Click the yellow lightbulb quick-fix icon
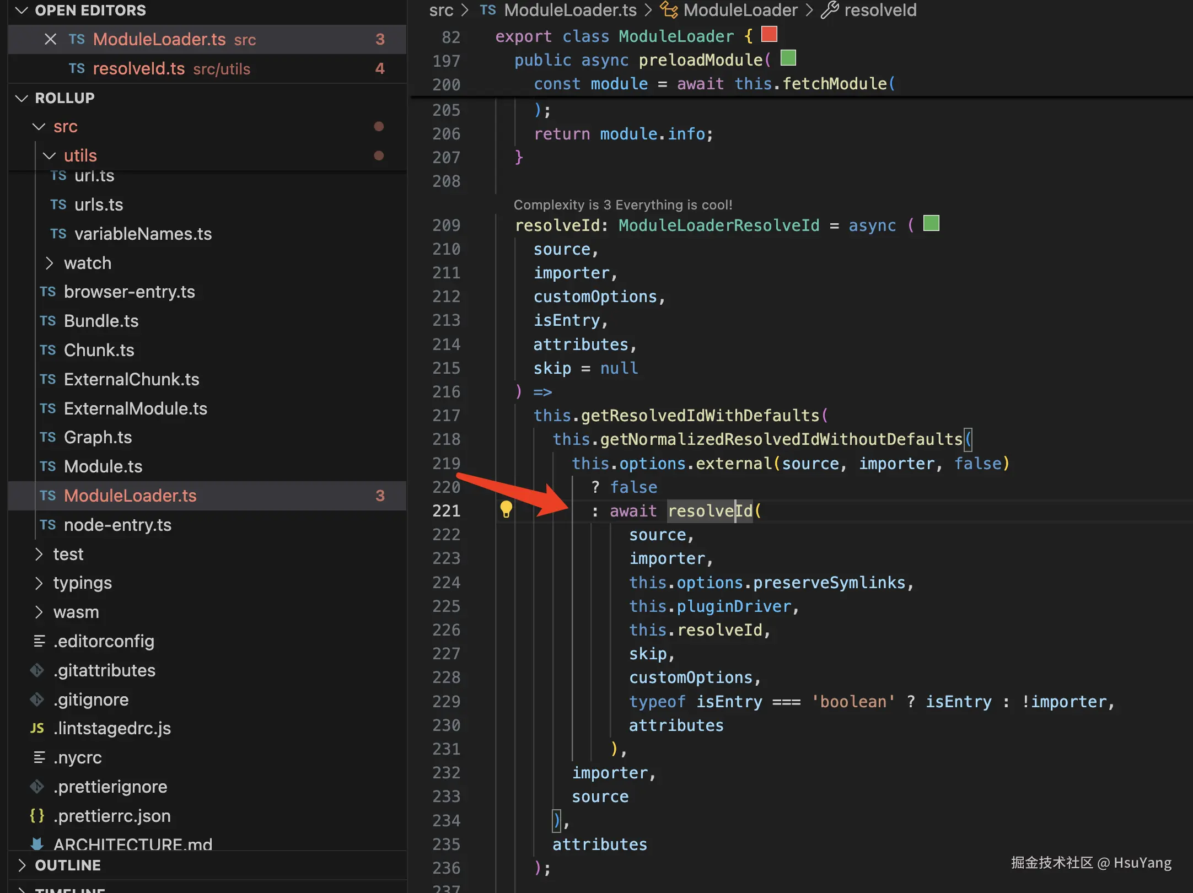The width and height of the screenshot is (1193, 893). pos(506,509)
